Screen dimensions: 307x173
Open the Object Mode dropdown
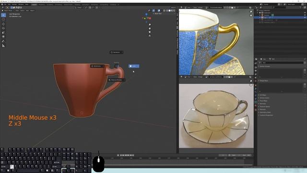8,11
